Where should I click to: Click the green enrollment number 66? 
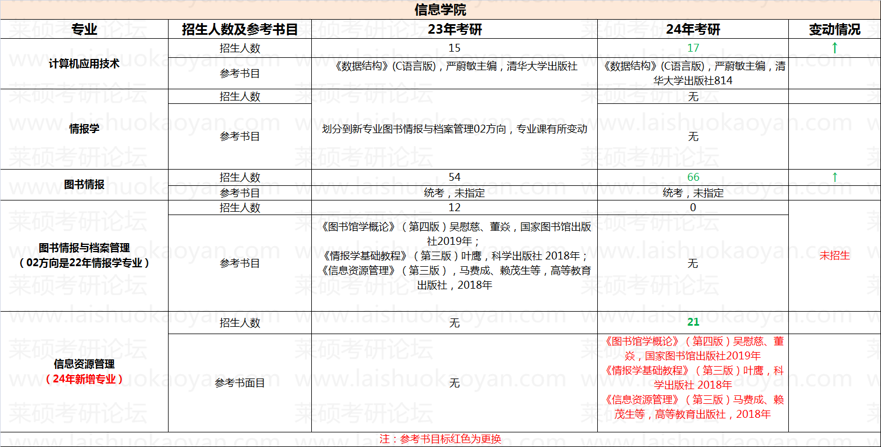(693, 177)
